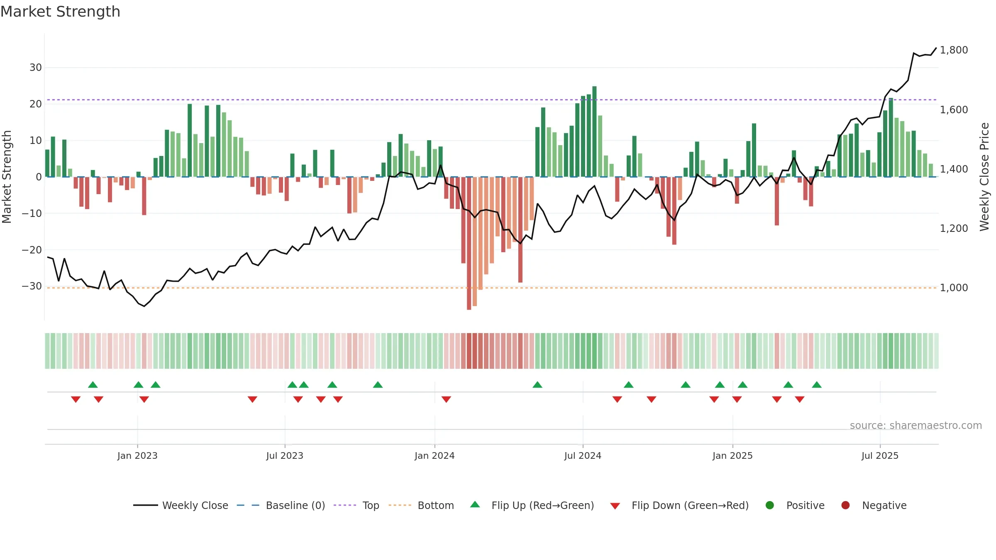Viewport: 996px width, 560px height.
Task: Click the green Flip Up legend triangle icon
Action: [475, 504]
